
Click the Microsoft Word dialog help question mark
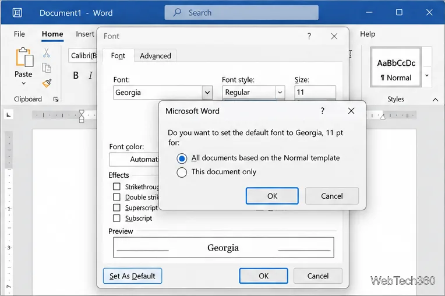(323, 111)
